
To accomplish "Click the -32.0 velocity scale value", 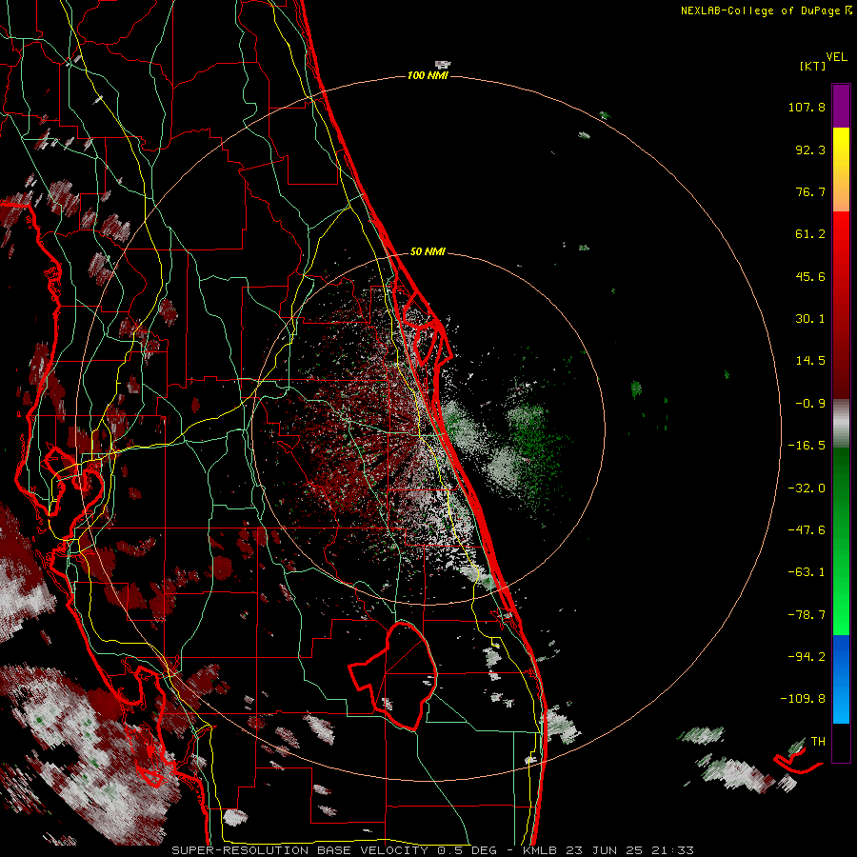I will pyautogui.click(x=807, y=488).
